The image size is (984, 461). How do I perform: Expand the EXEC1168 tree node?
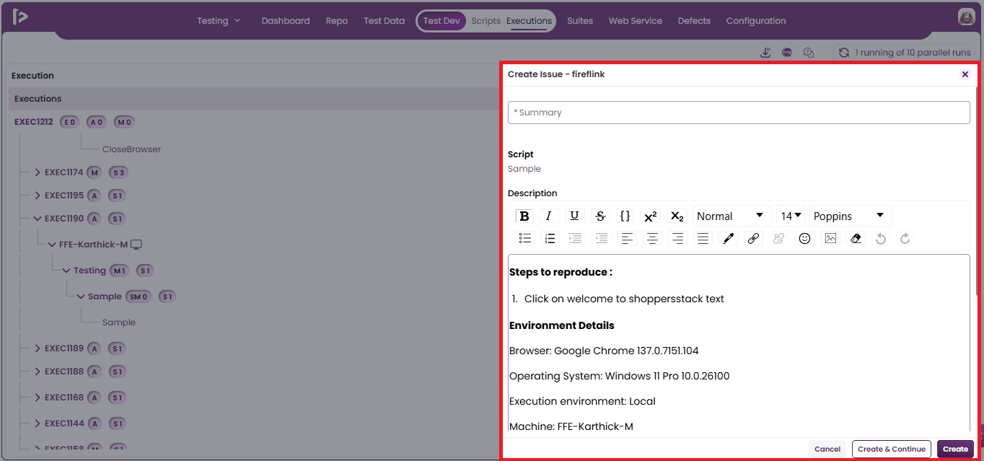38,398
